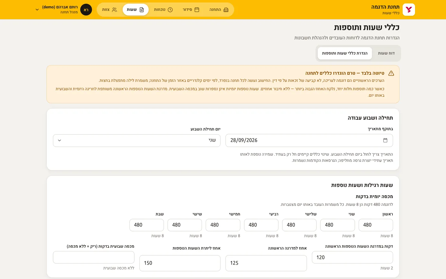Click the שני daily quota field
The height and width of the screenshot is (279, 446).
pyautogui.click(x=338, y=225)
